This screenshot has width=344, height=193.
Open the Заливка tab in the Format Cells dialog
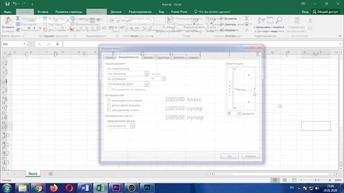[179, 57]
